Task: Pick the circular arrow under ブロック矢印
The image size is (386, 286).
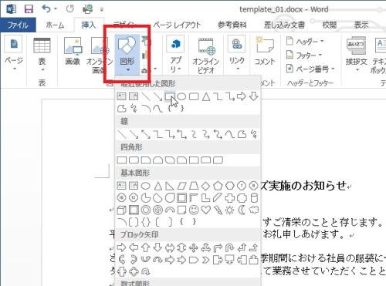Action: click(x=146, y=271)
